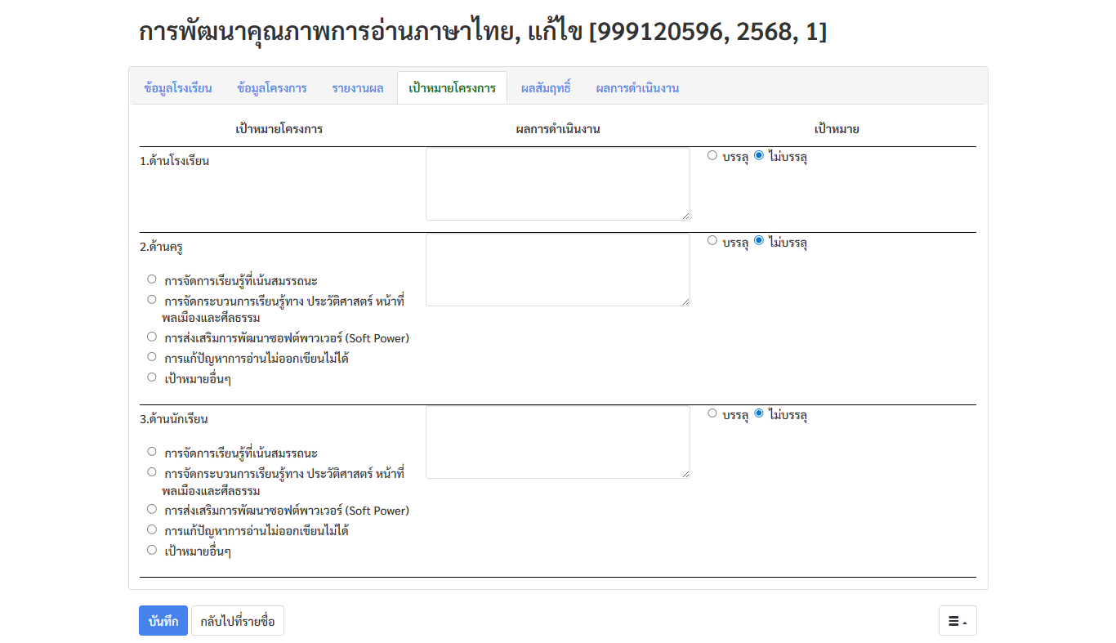Click the บันทึก save button
Image resolution: width=1116 pixels, height=643 pixels.
coord(163,621)
